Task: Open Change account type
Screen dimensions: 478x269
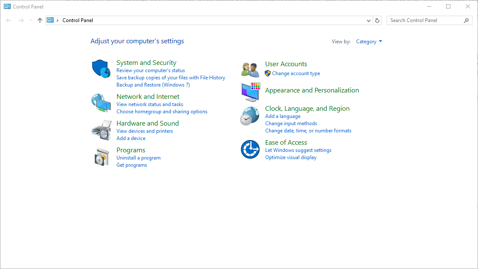Action: 295,73
